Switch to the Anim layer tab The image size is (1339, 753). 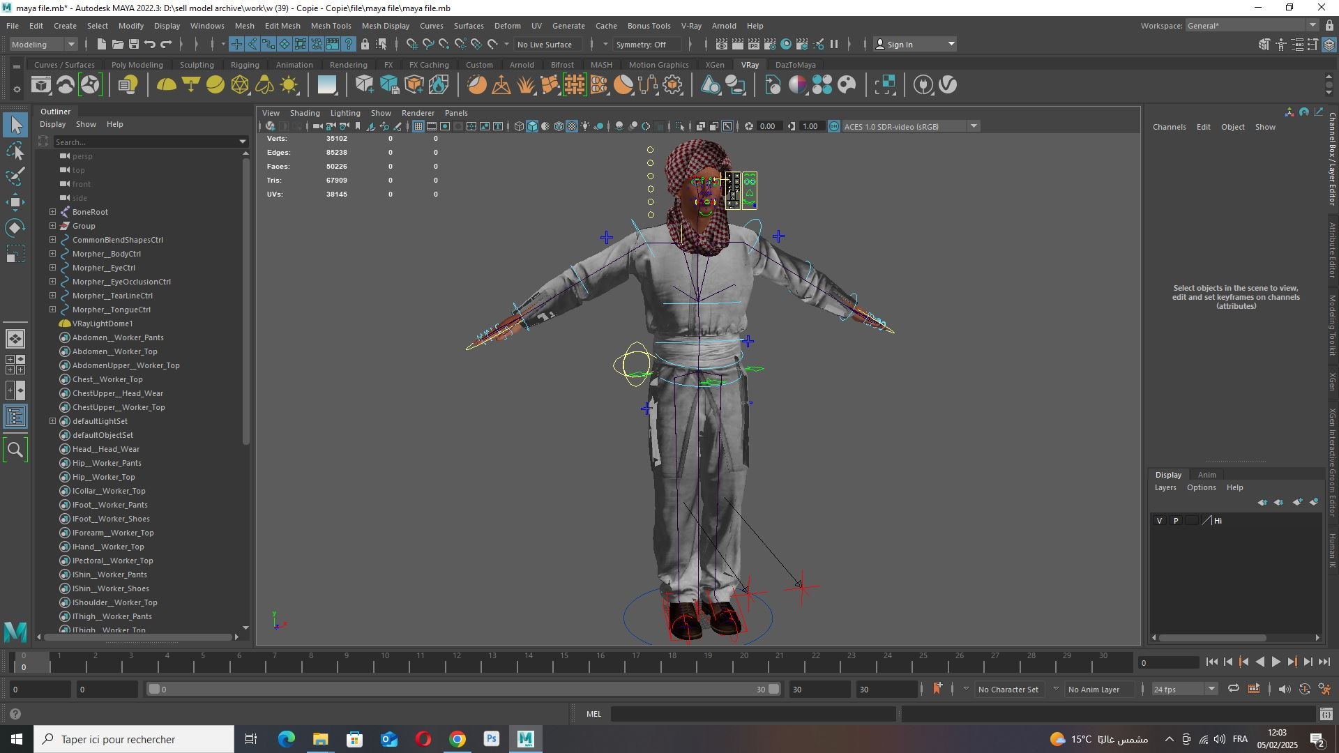pyautogui.click(x=1206, y=475)
